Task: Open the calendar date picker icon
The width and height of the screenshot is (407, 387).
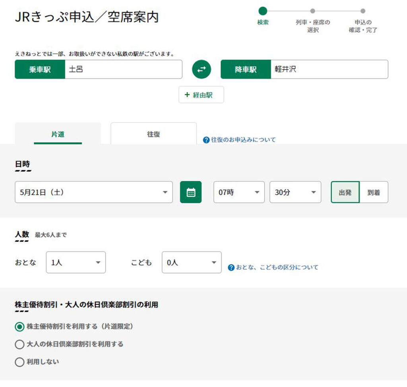Action: pos(191,192)
